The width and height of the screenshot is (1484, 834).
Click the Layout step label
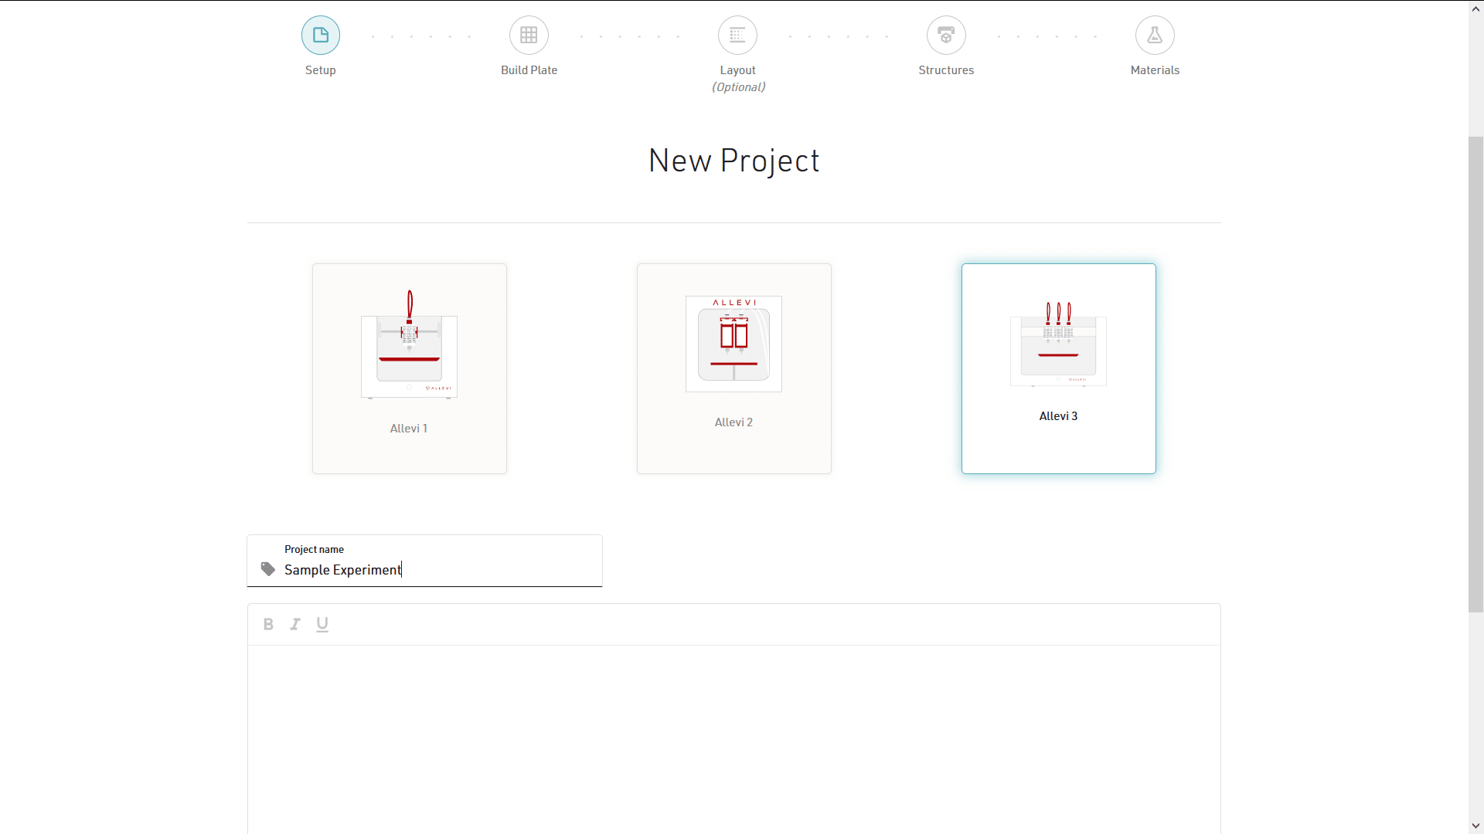pos(738,70)
